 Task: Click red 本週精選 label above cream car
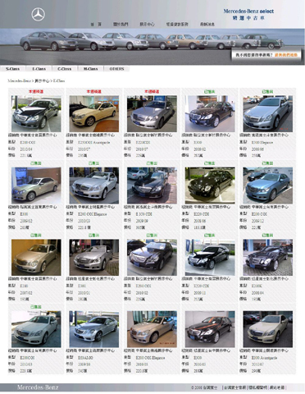pos(94,91)
